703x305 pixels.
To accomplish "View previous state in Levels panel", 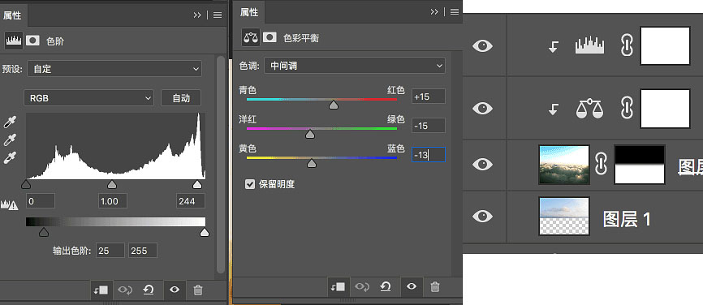I will click(125, 290).
